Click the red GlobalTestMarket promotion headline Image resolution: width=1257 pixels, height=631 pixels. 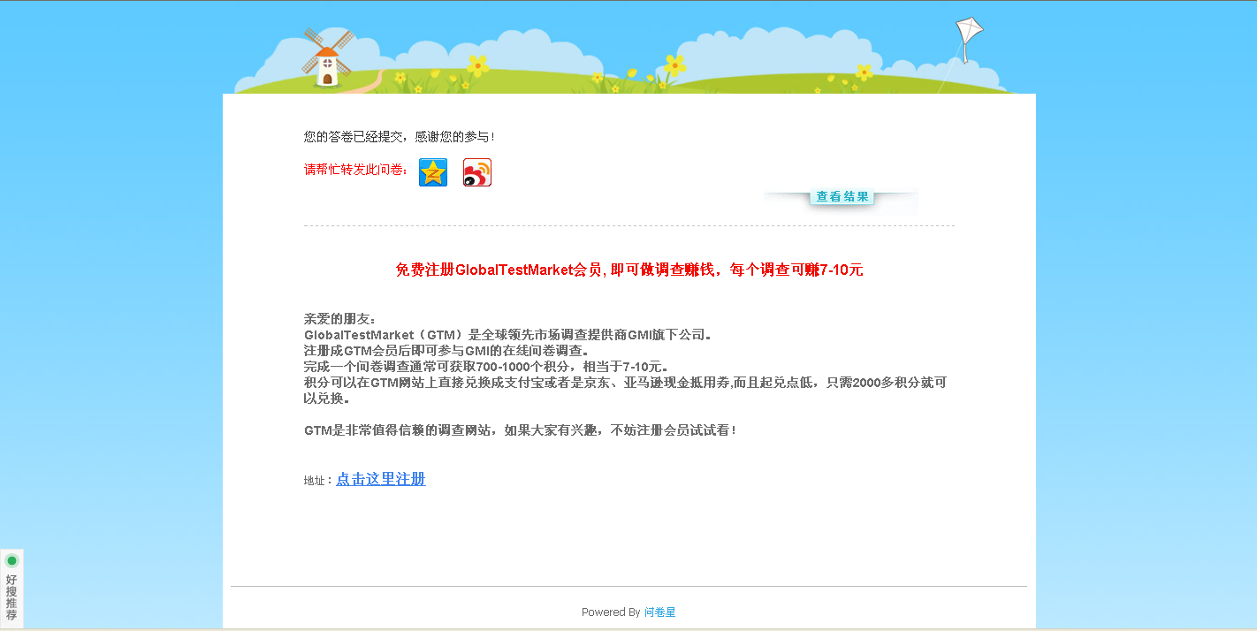[628, 270]
